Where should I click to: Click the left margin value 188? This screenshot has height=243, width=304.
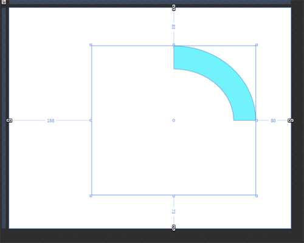[x=50, y=121]
